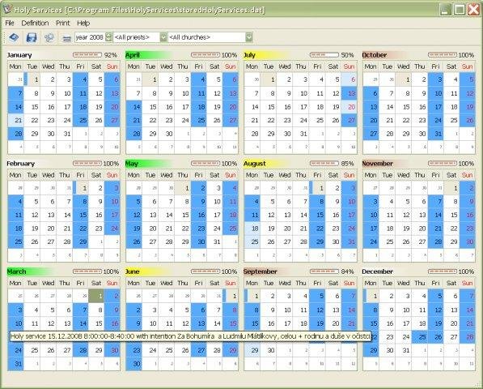Open the Help menu
483x389 pixels.
click(83, 24)
